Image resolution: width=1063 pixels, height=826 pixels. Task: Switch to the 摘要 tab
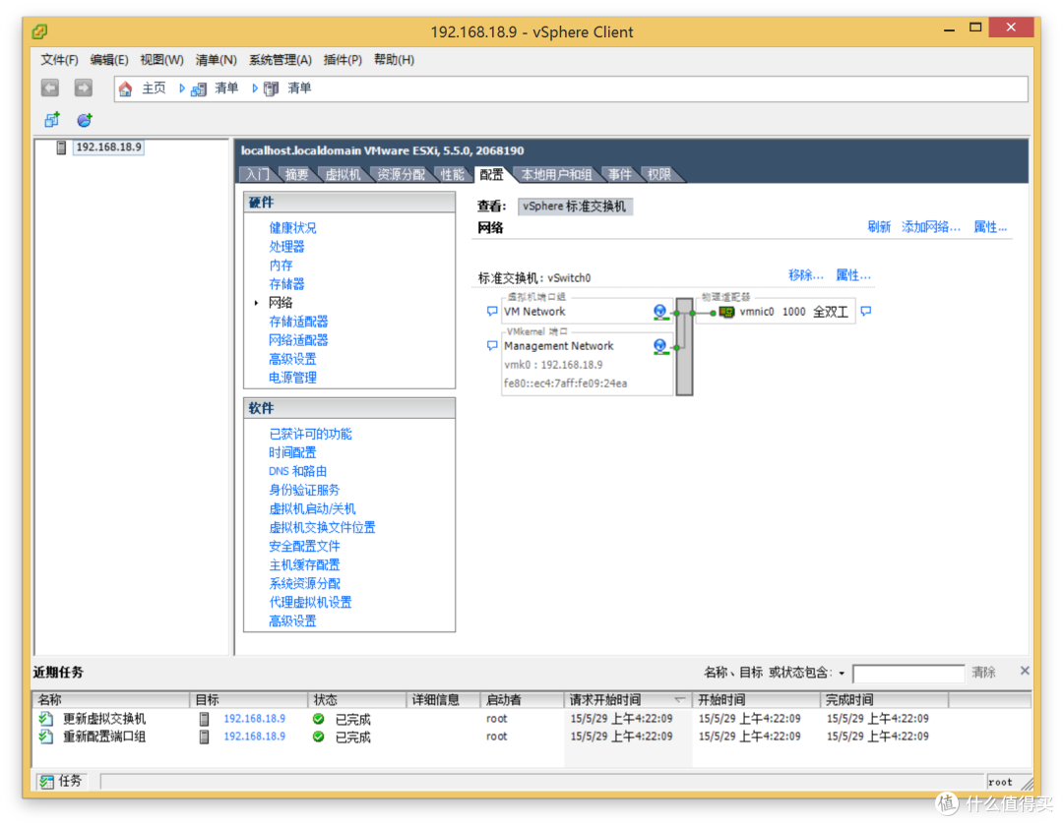coord(297,175)
